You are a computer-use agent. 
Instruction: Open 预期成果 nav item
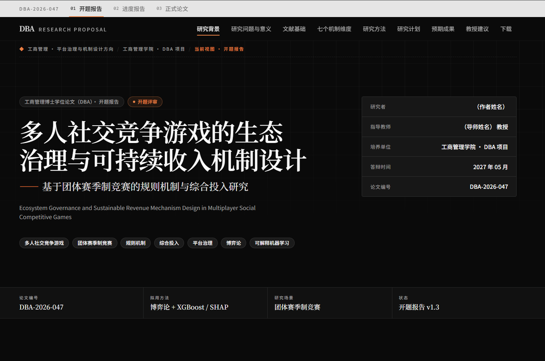tap(443, 29)
